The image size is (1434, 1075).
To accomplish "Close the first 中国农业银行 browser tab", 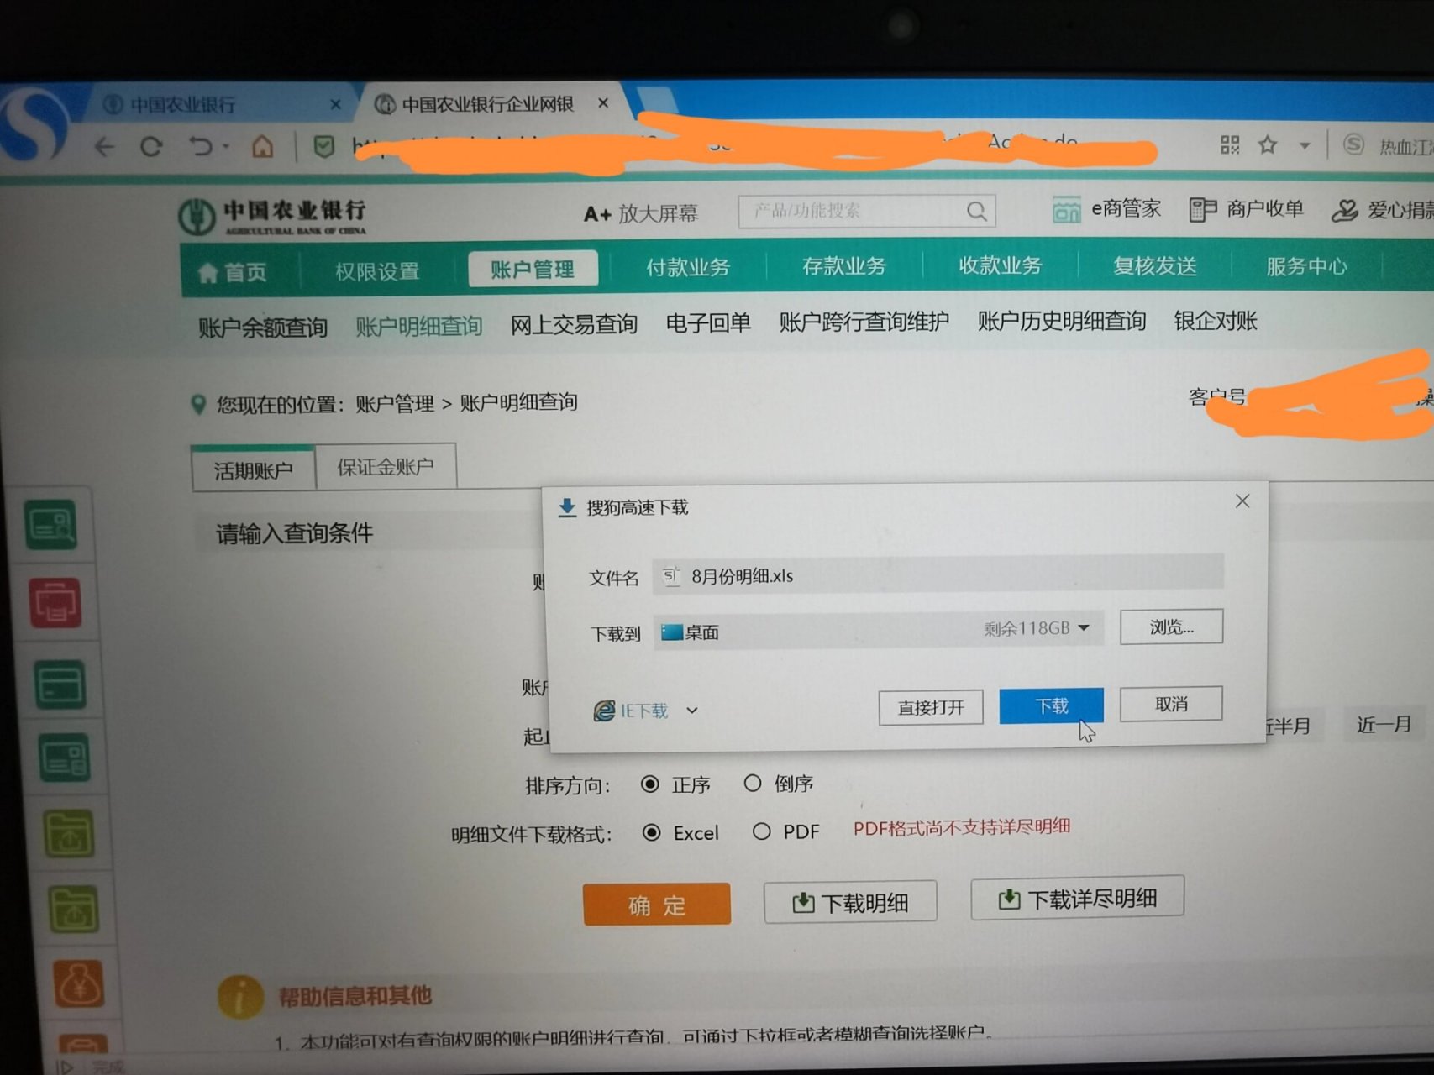I will (x=335, y=104).
